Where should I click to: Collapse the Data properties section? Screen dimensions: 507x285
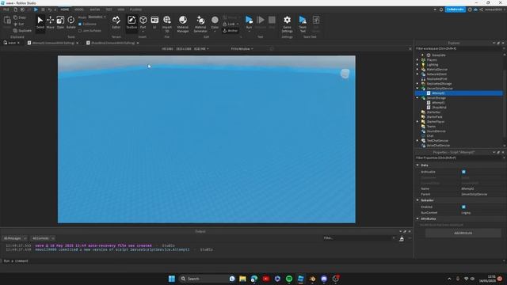point(417,165)
